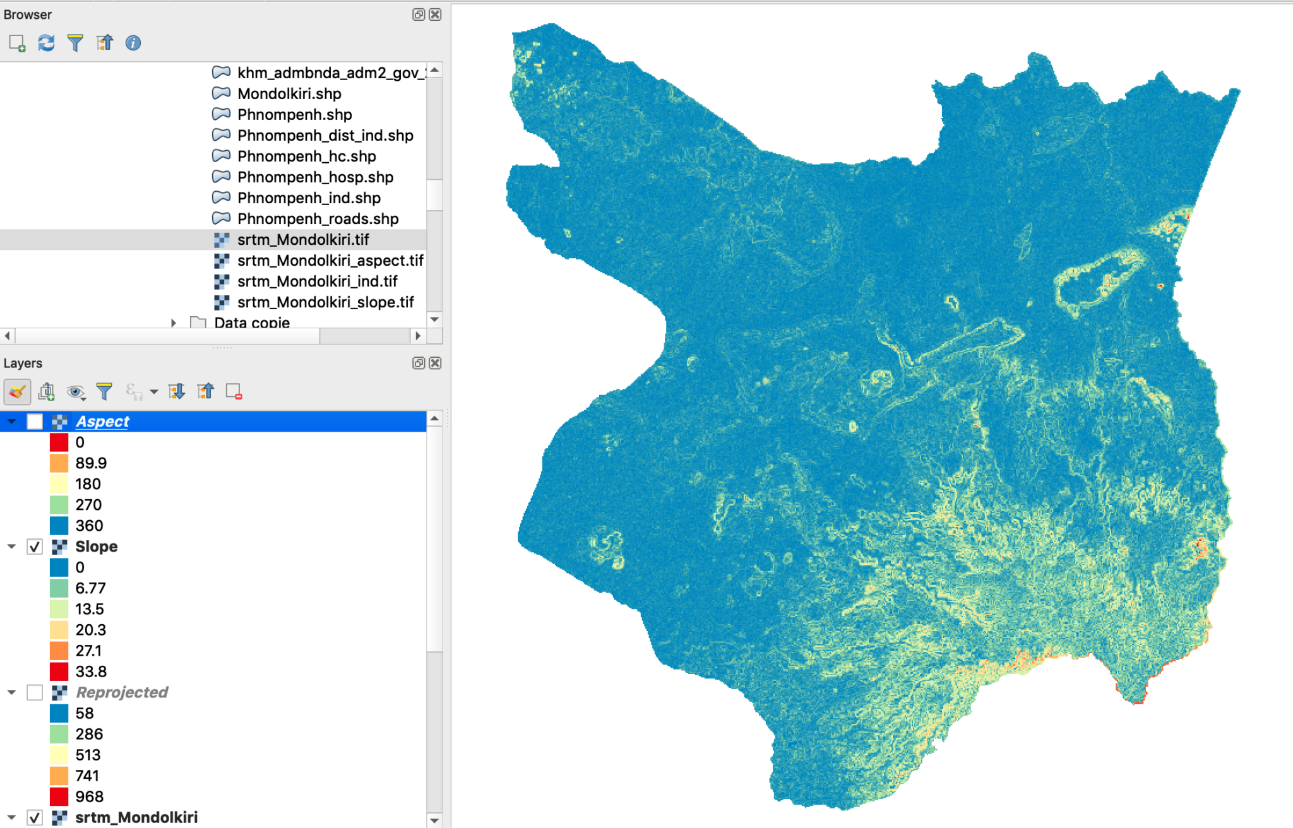Open Browser filter icon
Image resolution: width=1293 pixels, height=828 pixels.
75,43
